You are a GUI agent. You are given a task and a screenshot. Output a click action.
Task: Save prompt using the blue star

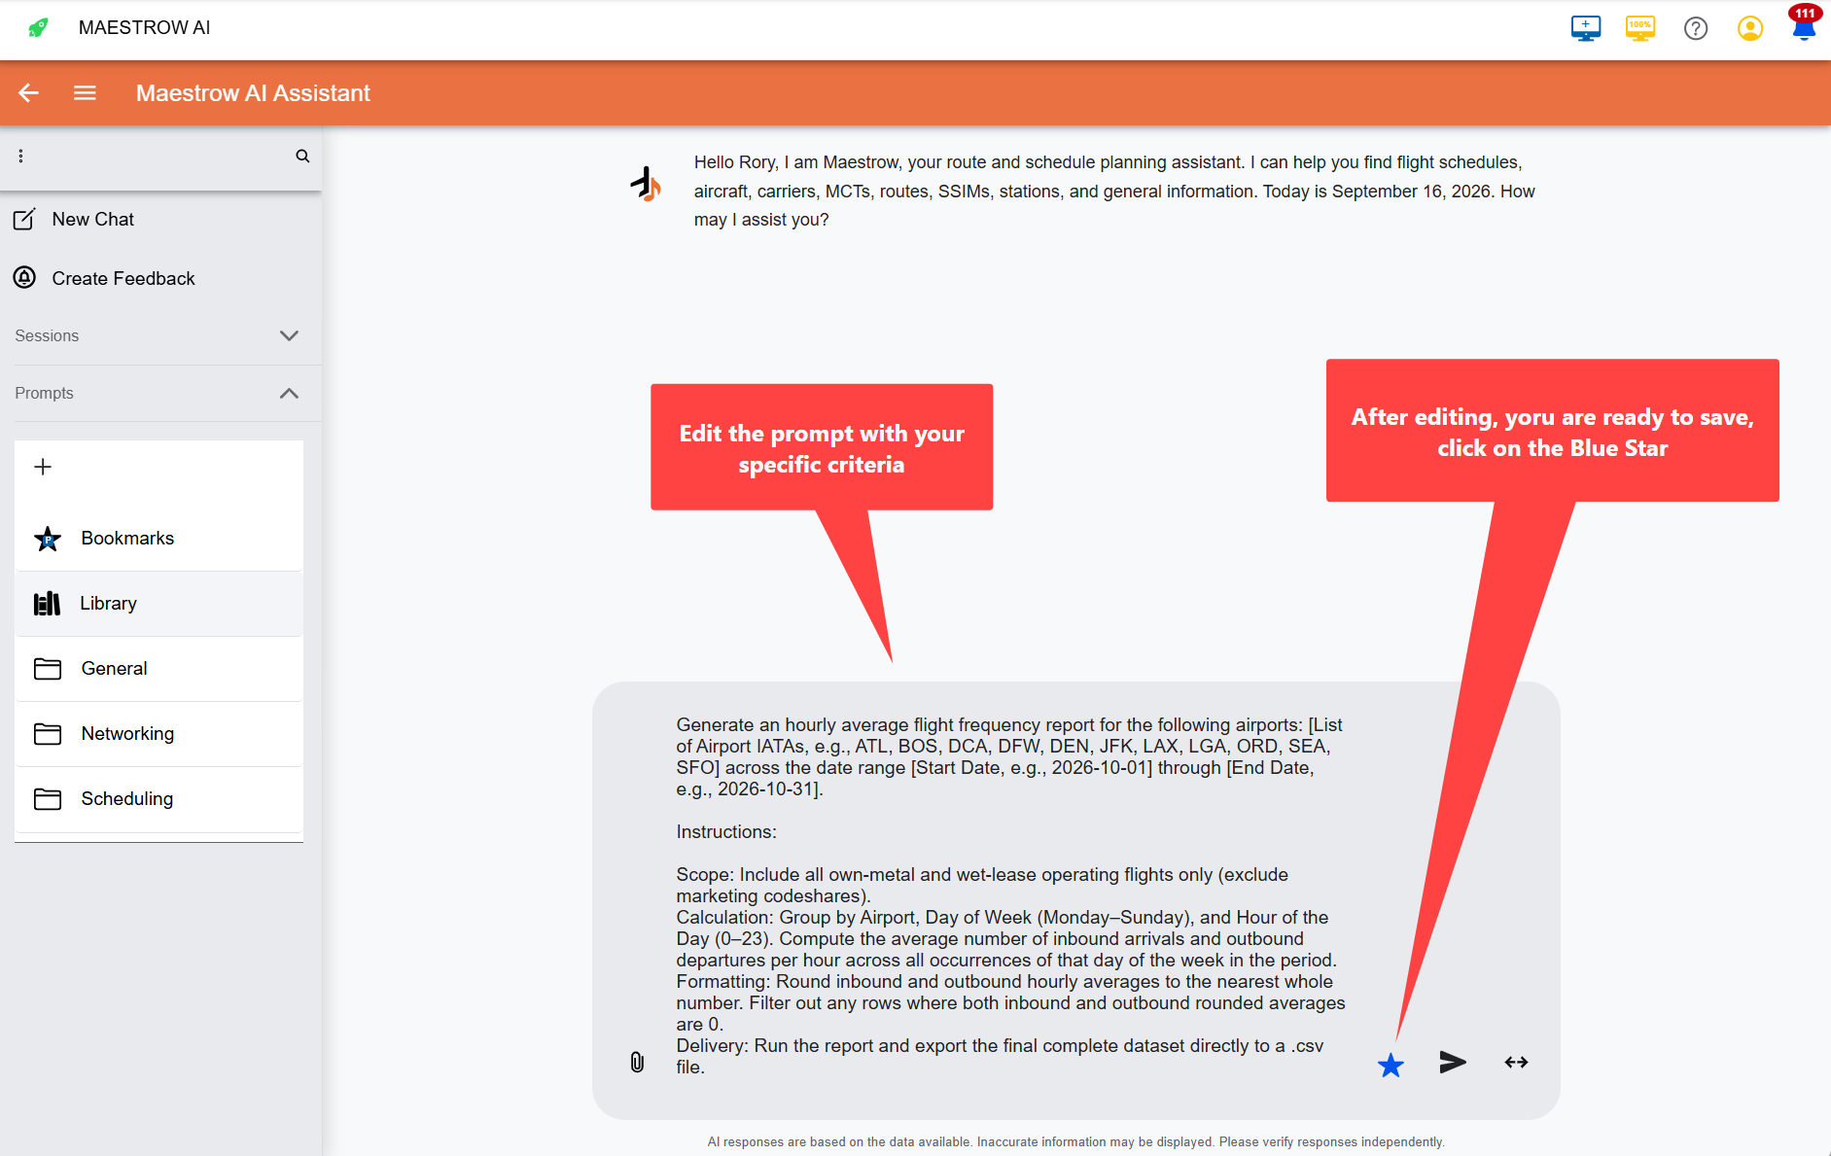(x=1391, y=1065)
